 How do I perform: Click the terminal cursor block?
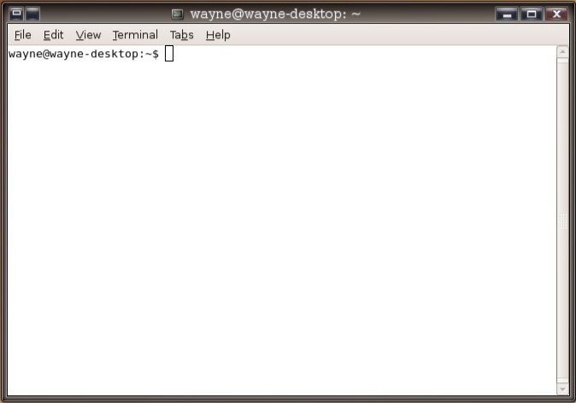pos(169,54)
